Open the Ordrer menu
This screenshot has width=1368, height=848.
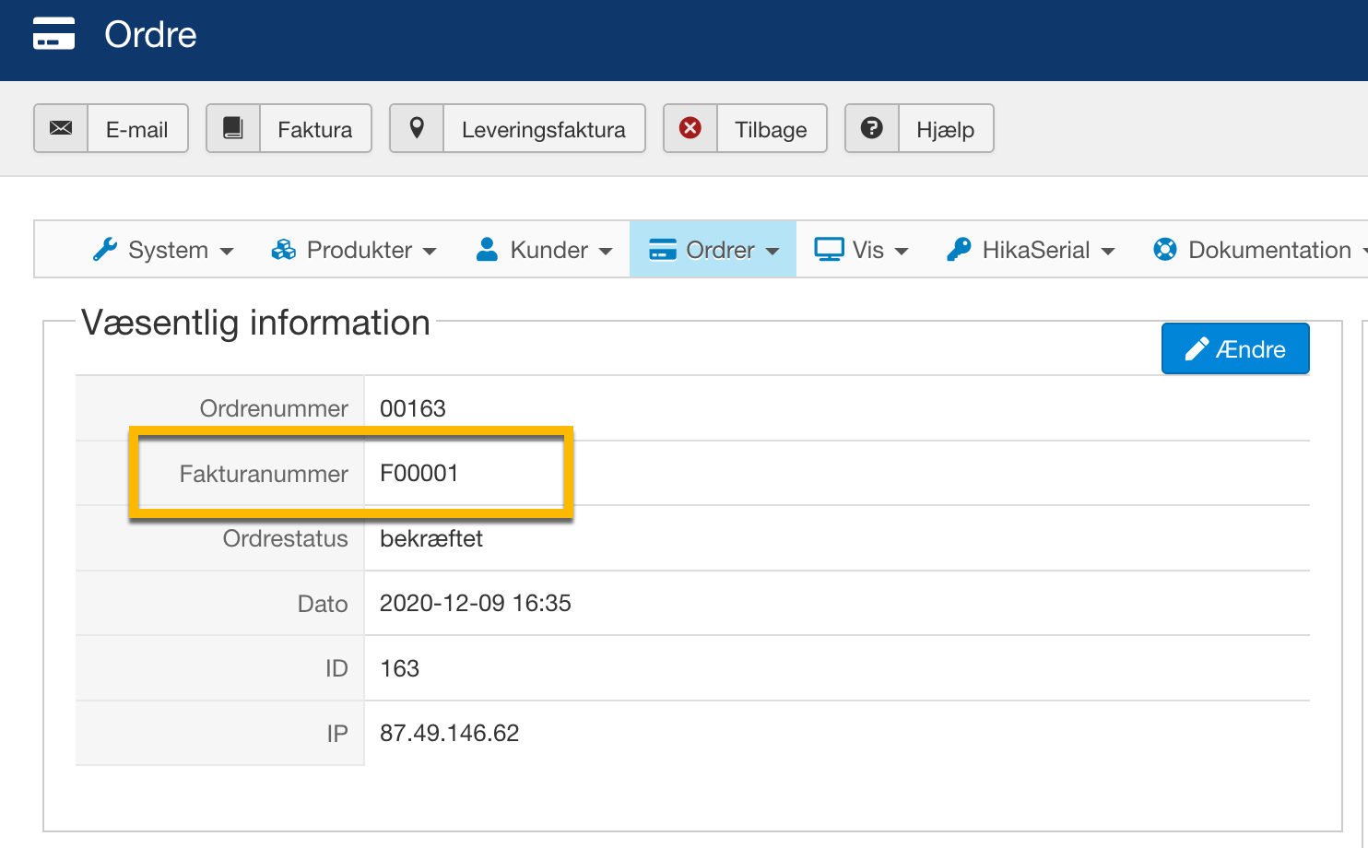(713, 250)
